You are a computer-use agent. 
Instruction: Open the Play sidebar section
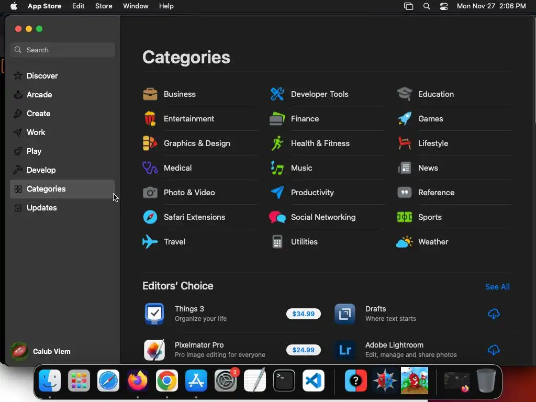point(62,151)
